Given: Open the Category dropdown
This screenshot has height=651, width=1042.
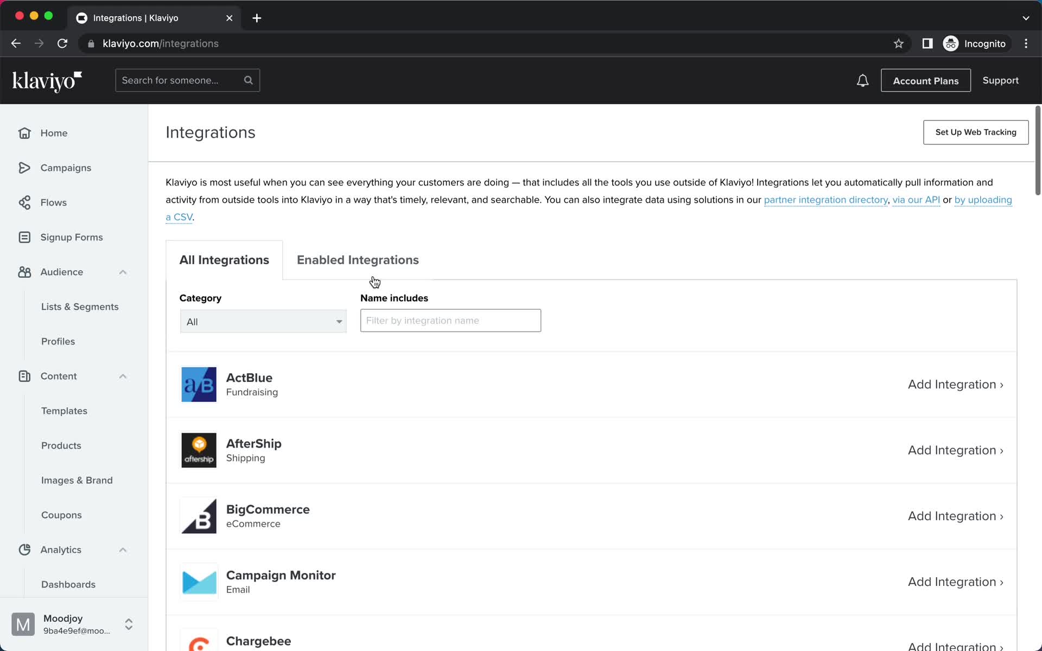Looking at the screenshot, I should click(263, 321).
